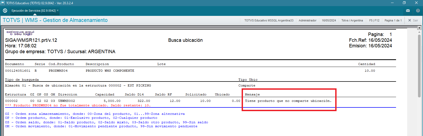Click the Mensaje column header
Image resolution: width=423 pixels, height=136 pixels.
click(x=252, y=94)
